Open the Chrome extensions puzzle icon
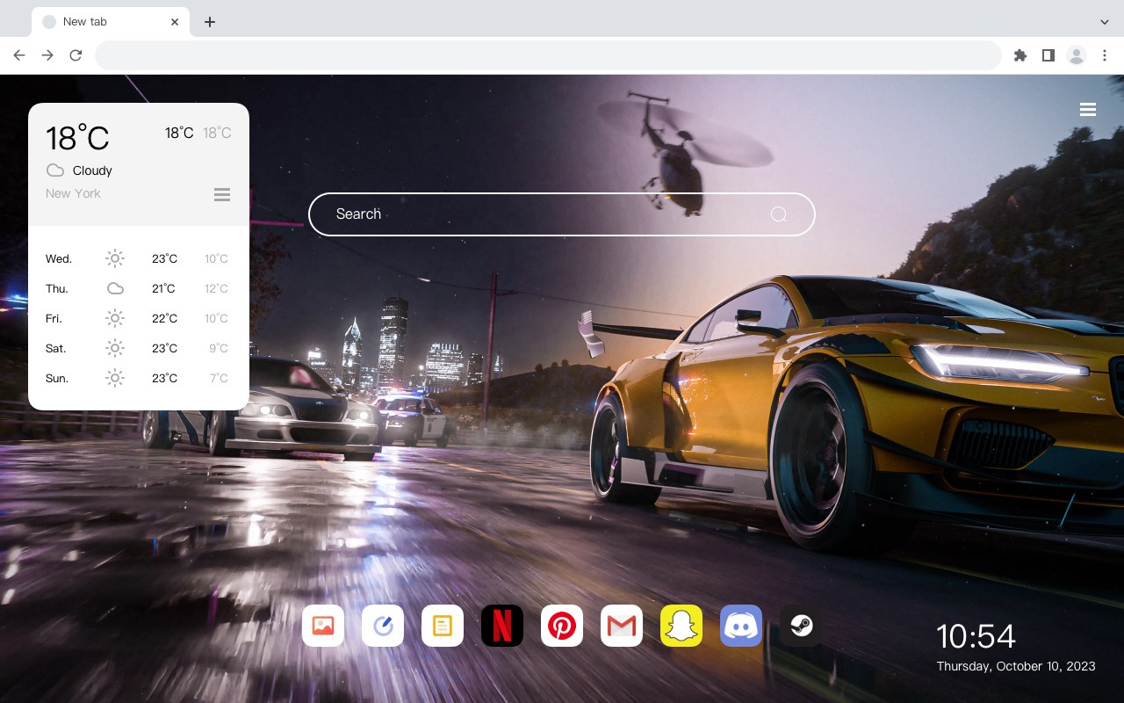The image size is (1124, 703). click(1020, 55)
